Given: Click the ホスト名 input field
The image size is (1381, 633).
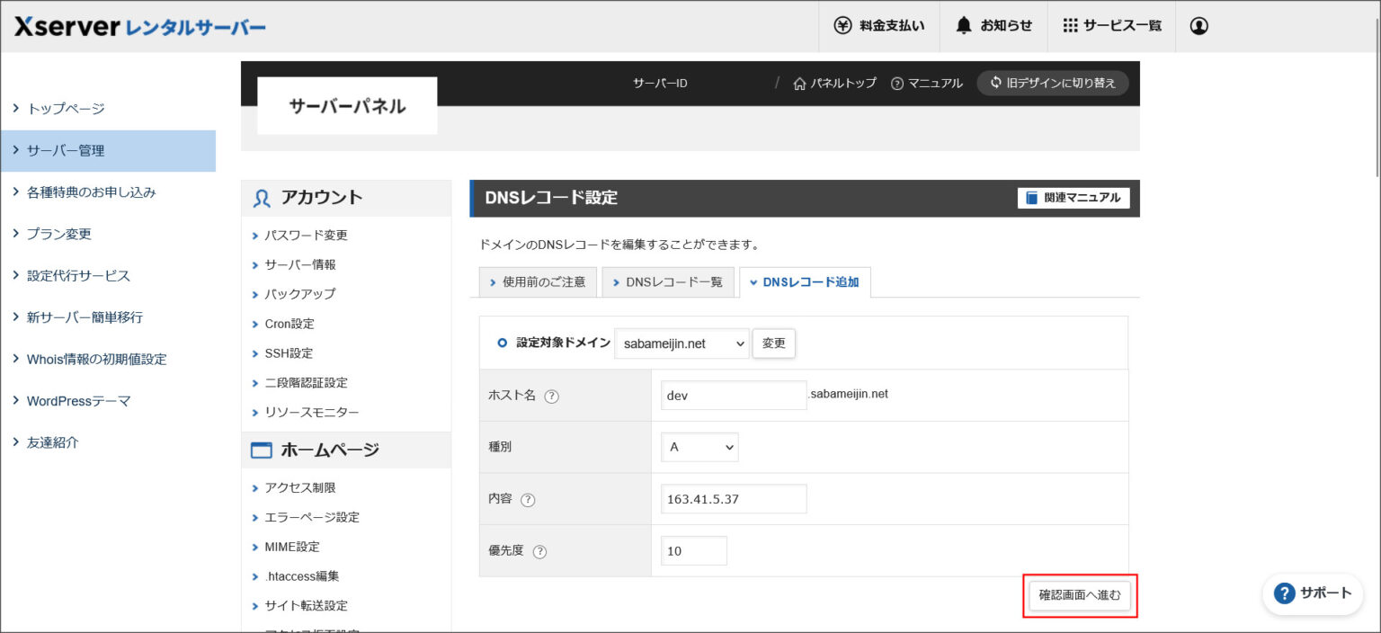Looking at the screenshot, I should (x=734, y=396).
